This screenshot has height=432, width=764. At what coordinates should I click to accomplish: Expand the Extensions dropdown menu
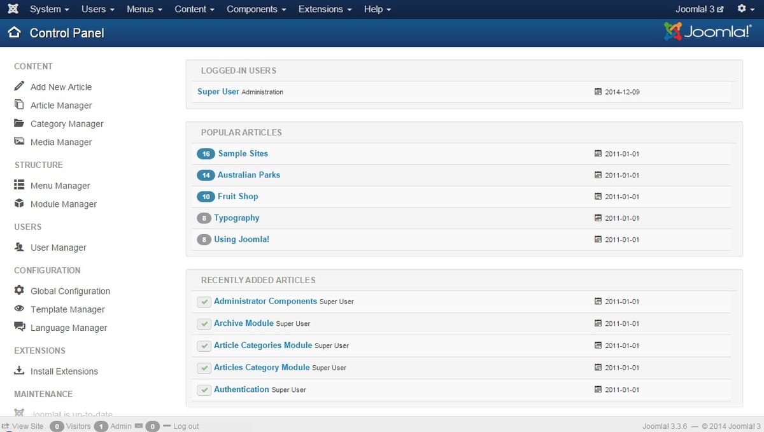coord(325,9)
